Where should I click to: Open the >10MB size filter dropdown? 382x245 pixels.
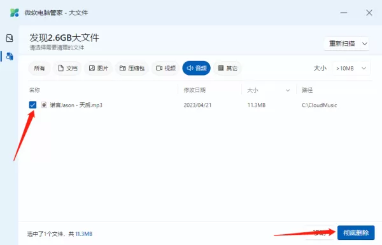coord(351,68)
